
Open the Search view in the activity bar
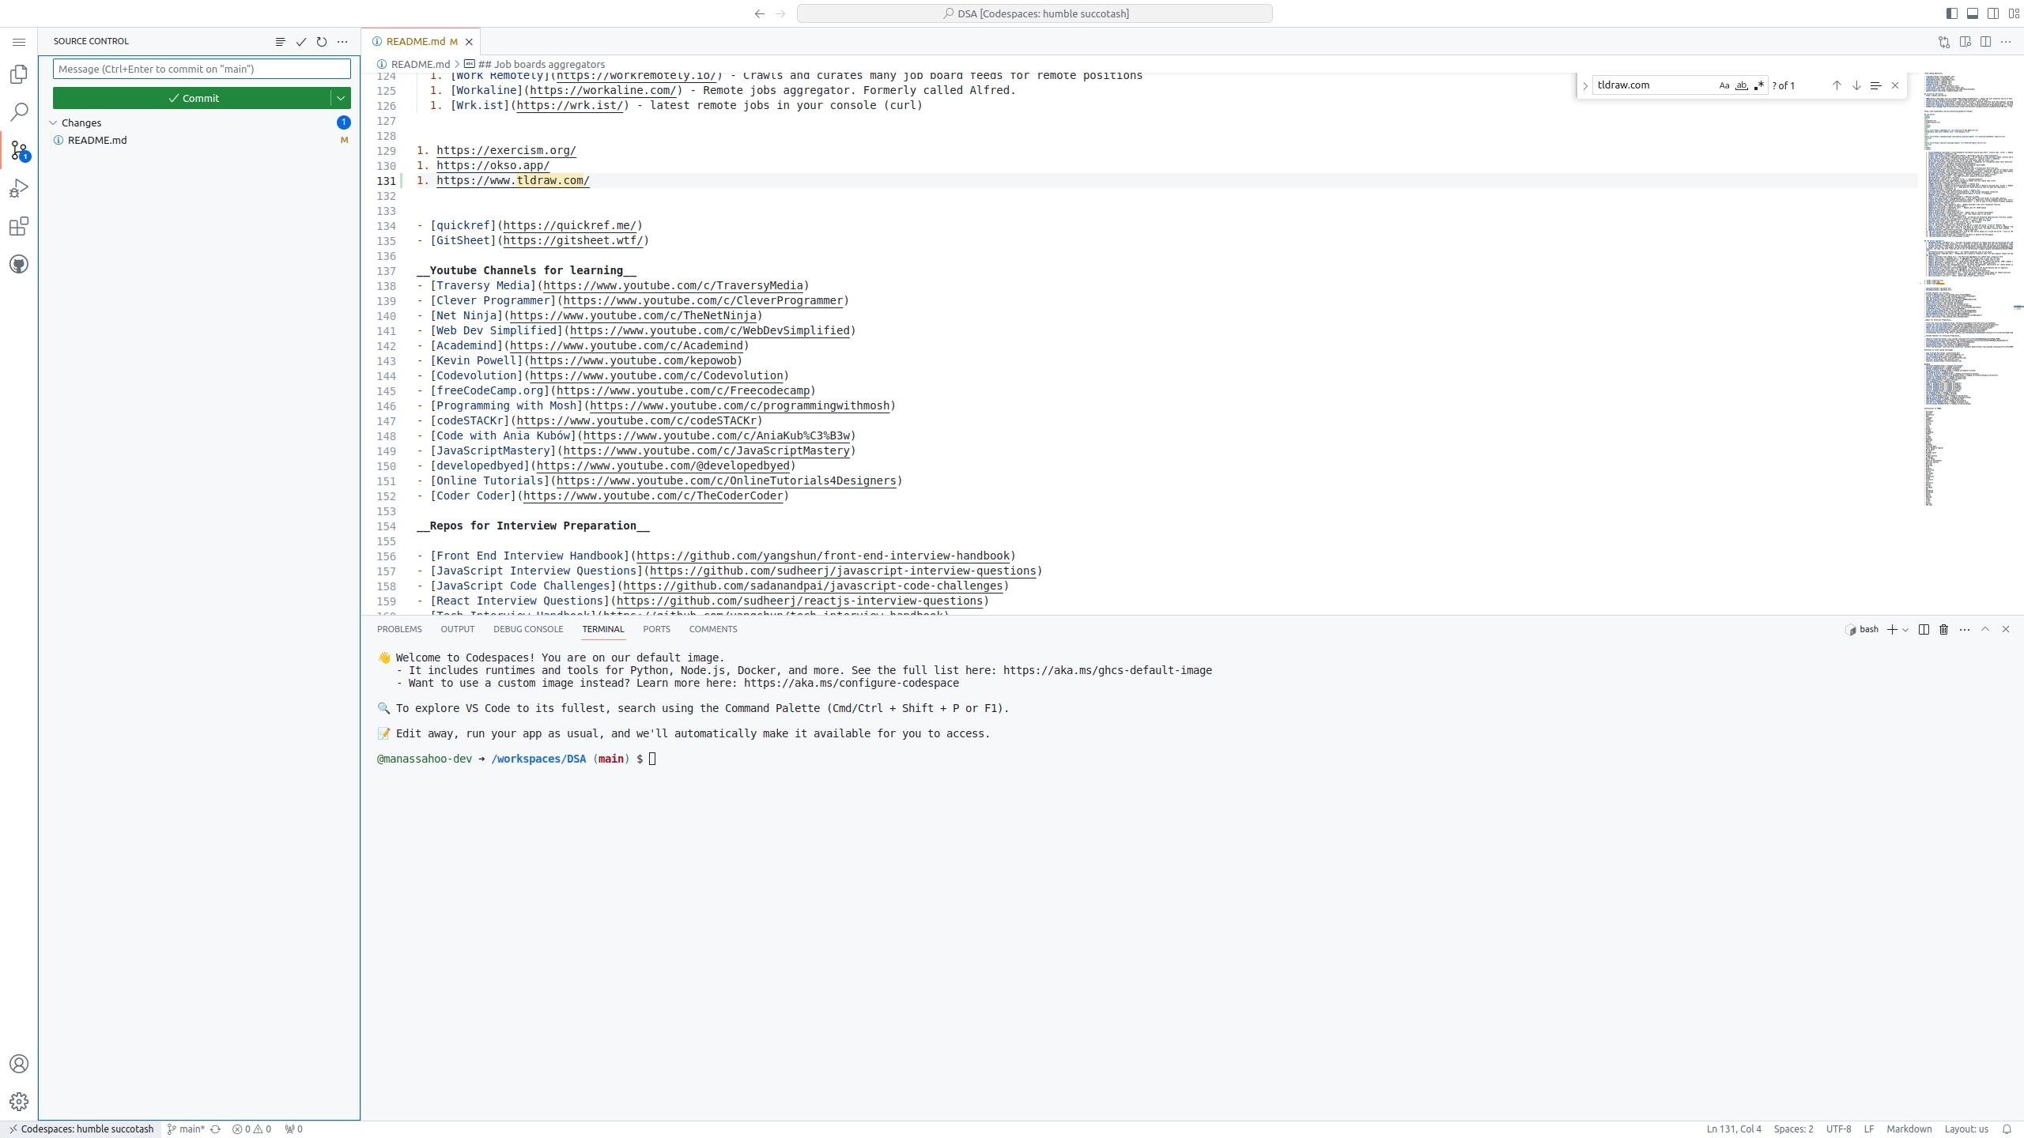point(19,111)
